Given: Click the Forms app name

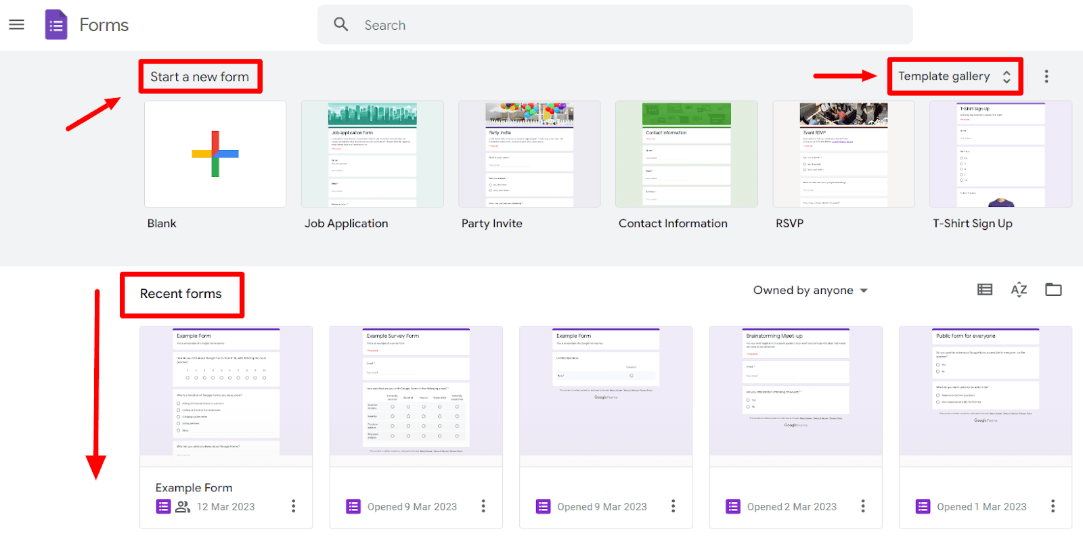Looking at the screenshot, I should click(x=104, y=25).
